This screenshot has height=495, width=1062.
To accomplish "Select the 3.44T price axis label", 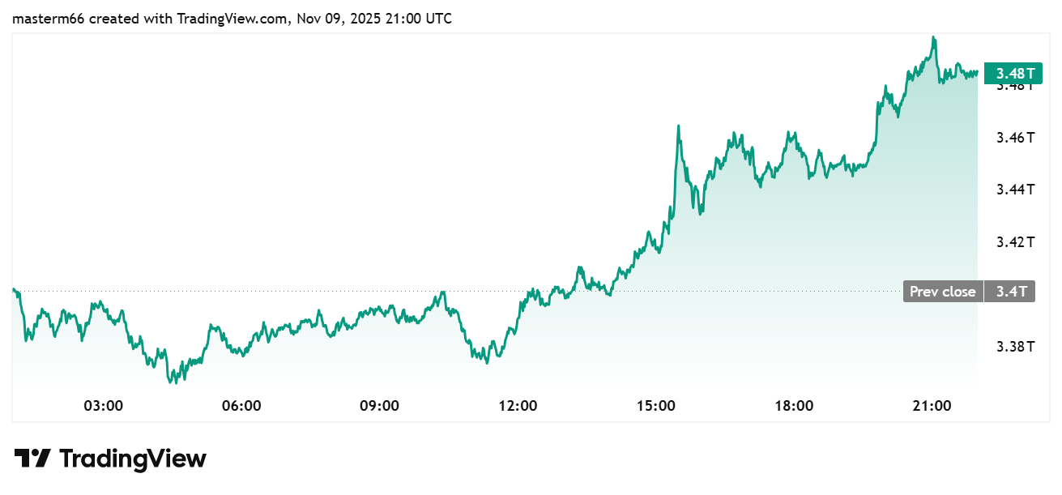I will coord(1015,190).
